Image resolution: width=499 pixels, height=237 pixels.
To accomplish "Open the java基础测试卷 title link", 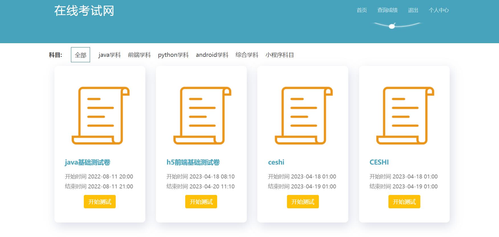I will point(87,162).
